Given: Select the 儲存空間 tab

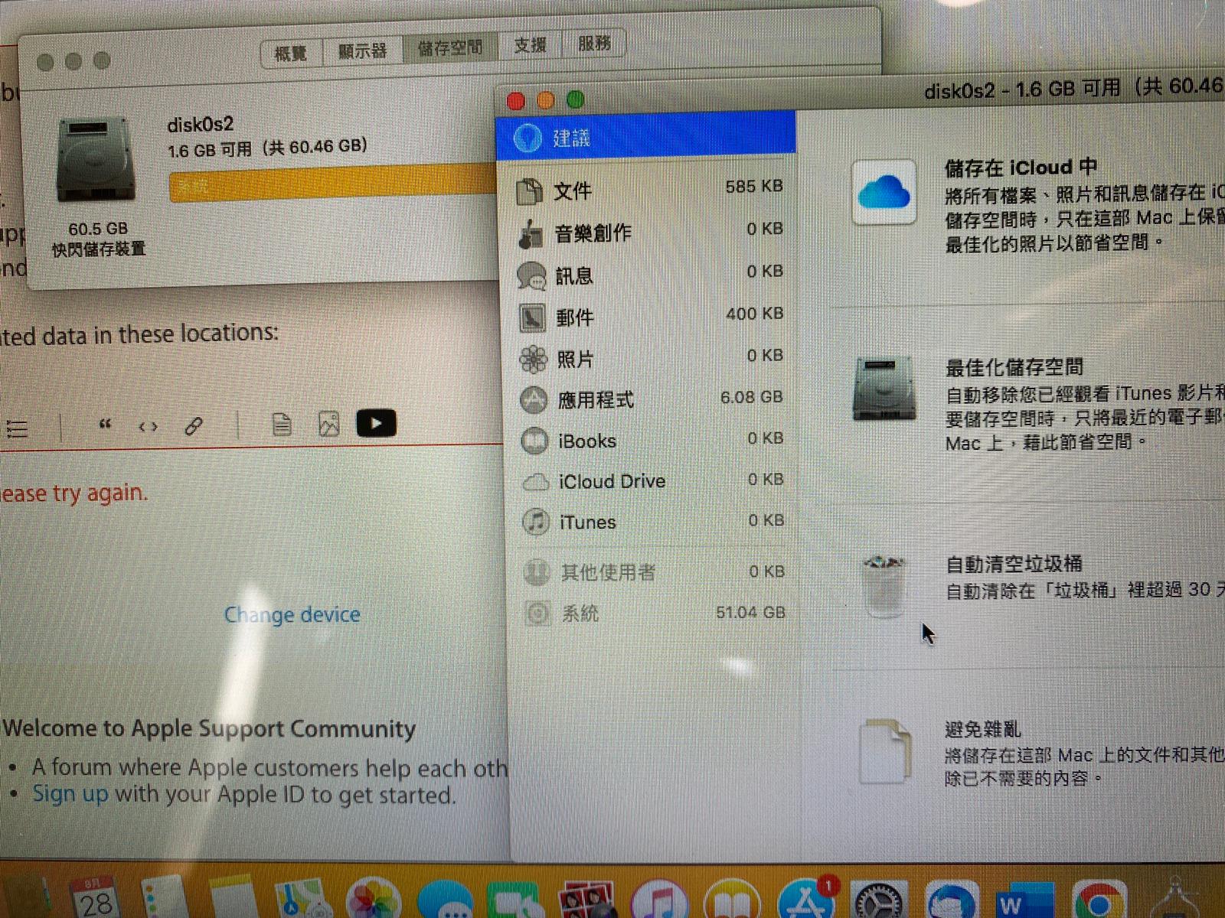Looking at the screenshot, I should coord(450,48).
